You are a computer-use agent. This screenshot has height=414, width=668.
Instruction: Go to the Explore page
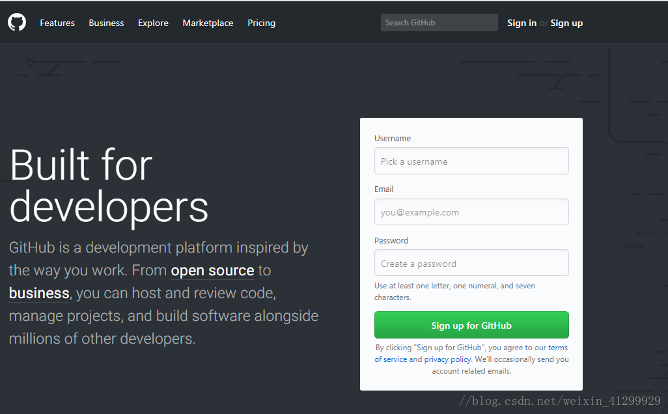(153, 23)
